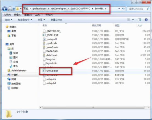Click the folder icon in address bar
This screenshot has height=120, width=152.
[17, 9]
